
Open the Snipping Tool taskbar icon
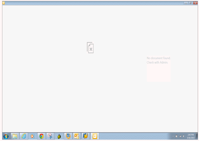(50, 136)
